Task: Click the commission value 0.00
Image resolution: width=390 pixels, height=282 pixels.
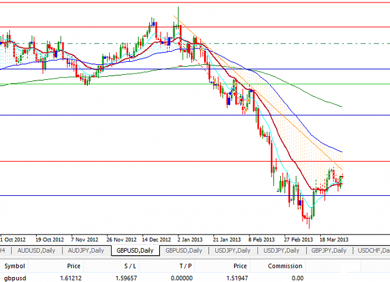Action: pyautogui.click(x=297, y=278)
